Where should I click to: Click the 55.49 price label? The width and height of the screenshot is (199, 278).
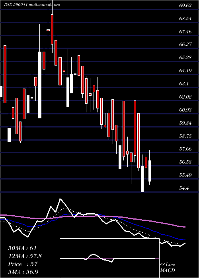185,175
